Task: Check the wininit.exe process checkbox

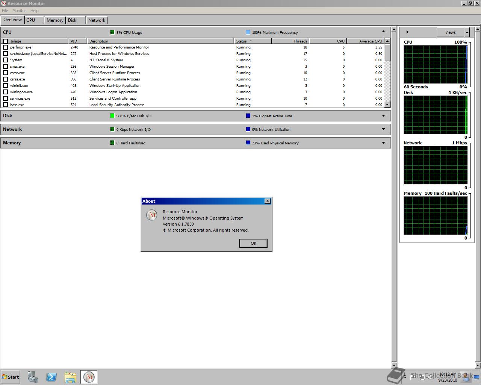Action: point(5,86)
